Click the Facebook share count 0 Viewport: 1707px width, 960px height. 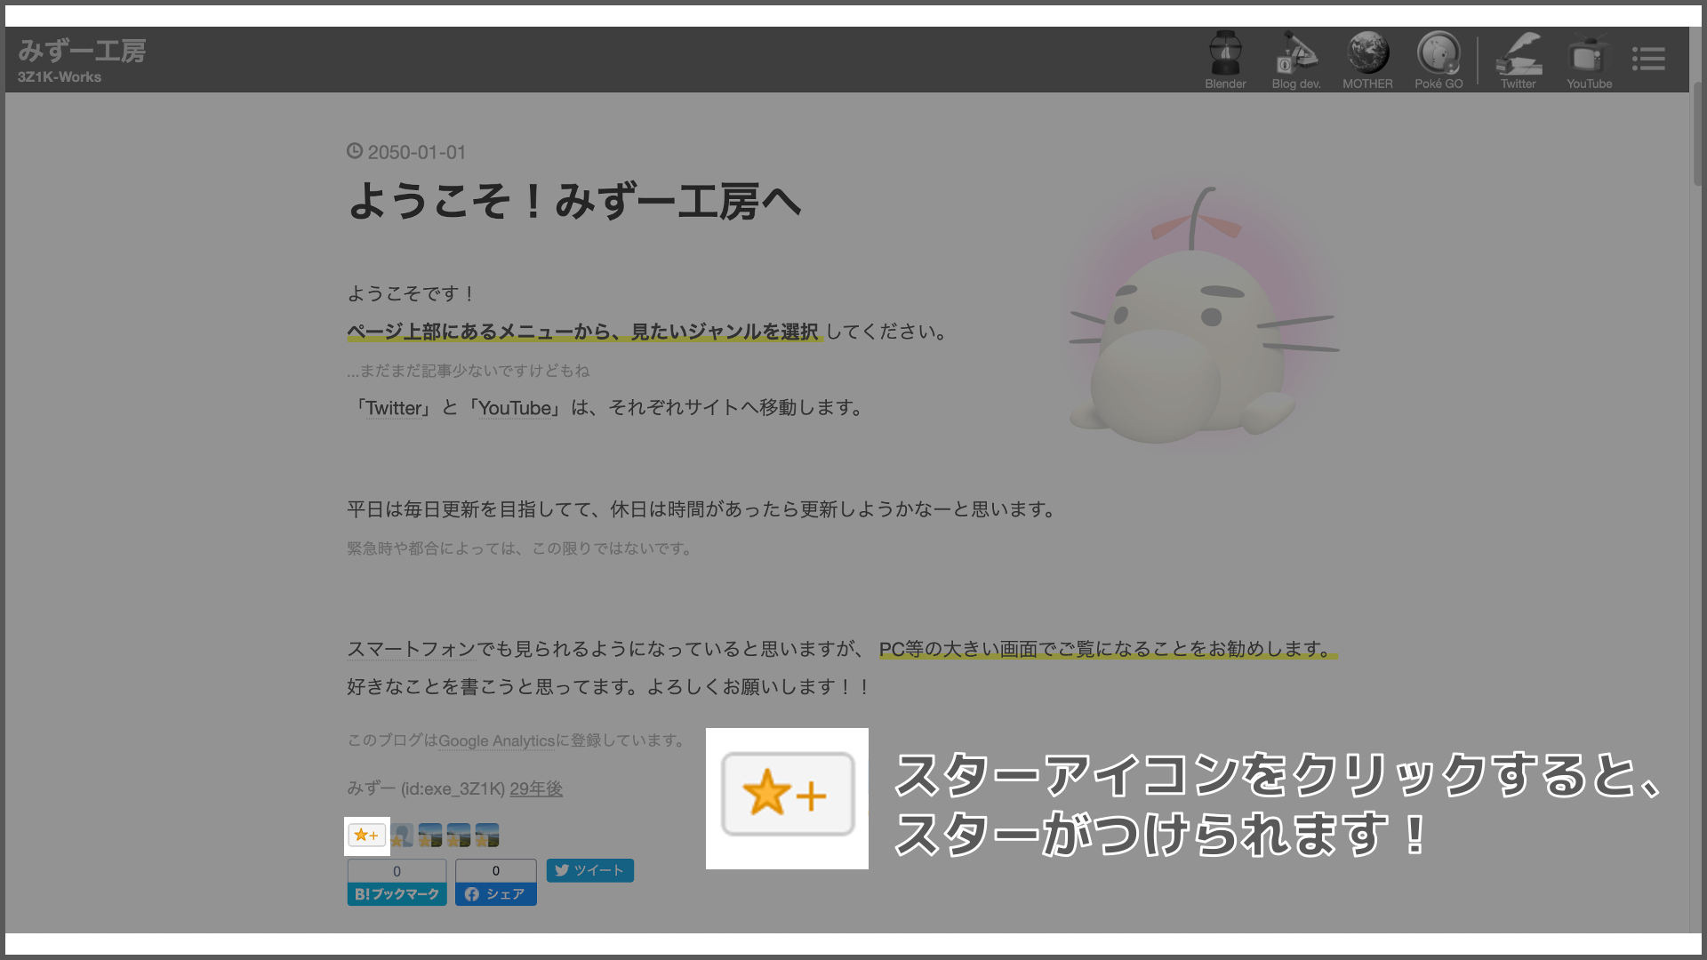496,871
